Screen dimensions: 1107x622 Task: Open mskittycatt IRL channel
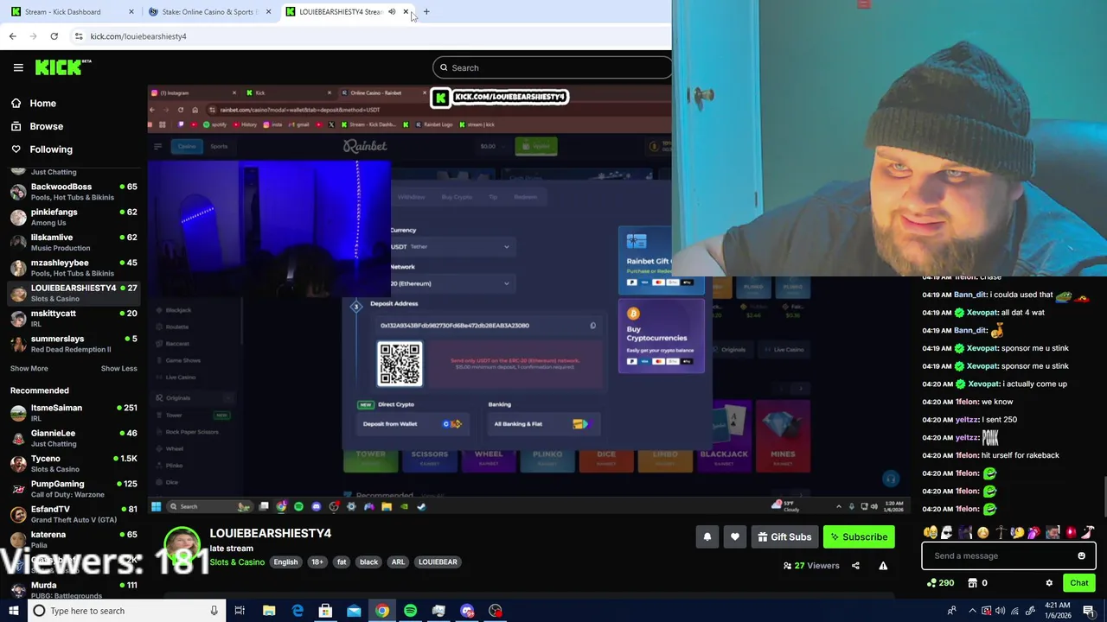pos(73,318)
